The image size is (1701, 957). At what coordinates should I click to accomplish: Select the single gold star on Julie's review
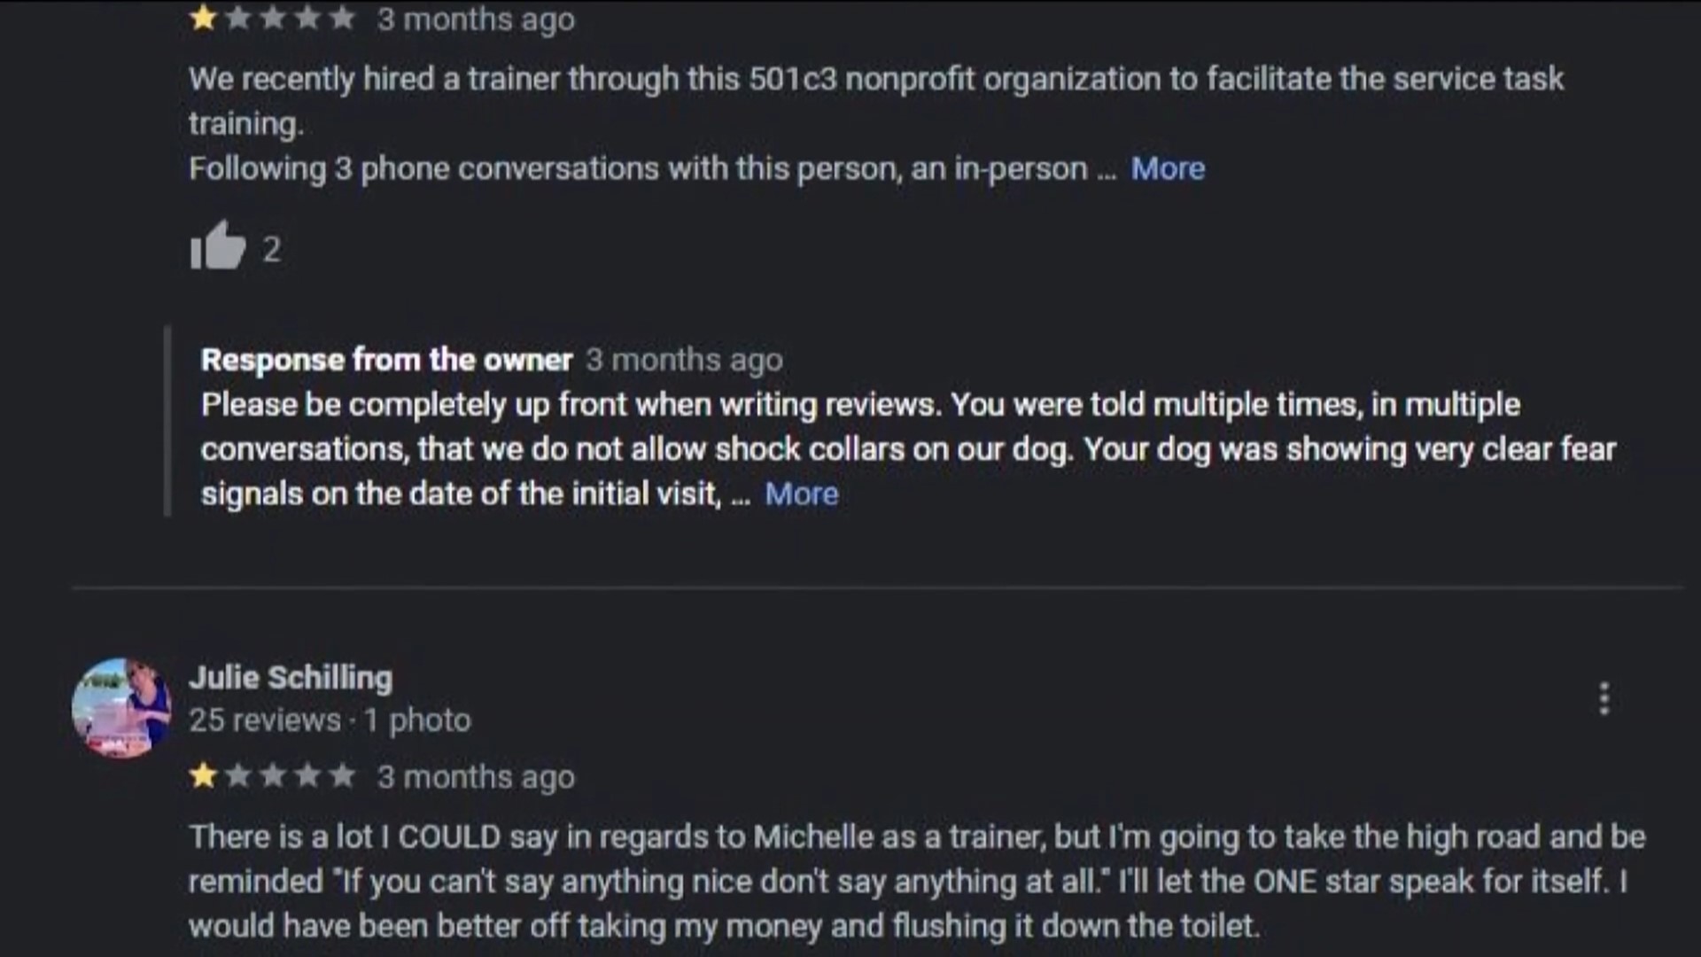click(x=203, y=776)
